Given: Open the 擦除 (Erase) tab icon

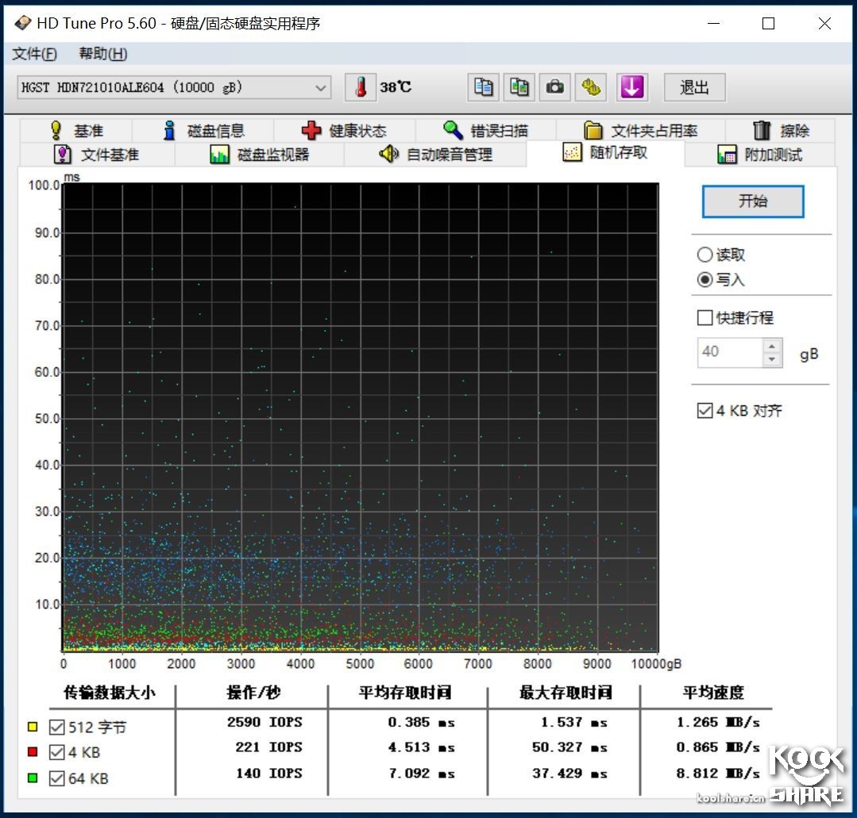Looking at the screenshot, I should tap(761, 129).
